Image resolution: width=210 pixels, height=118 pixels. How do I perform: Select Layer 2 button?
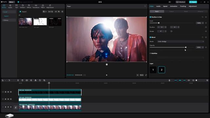[161, 70]
